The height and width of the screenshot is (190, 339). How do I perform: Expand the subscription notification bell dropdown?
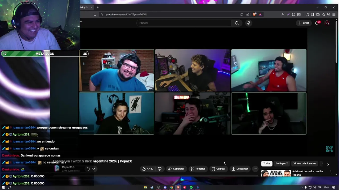coord(91,169)
